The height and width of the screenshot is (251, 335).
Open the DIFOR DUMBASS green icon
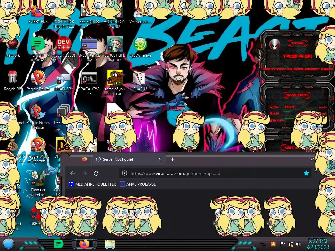click(x=38, y=50)
